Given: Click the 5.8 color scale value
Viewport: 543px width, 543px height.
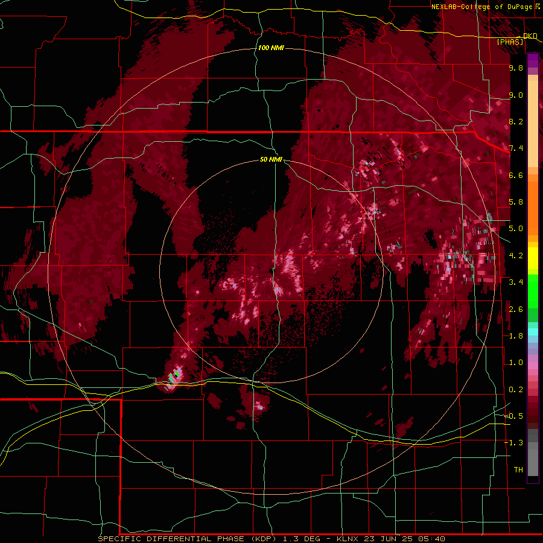Looking at the screenshot, I should click(x=516, y=202).
